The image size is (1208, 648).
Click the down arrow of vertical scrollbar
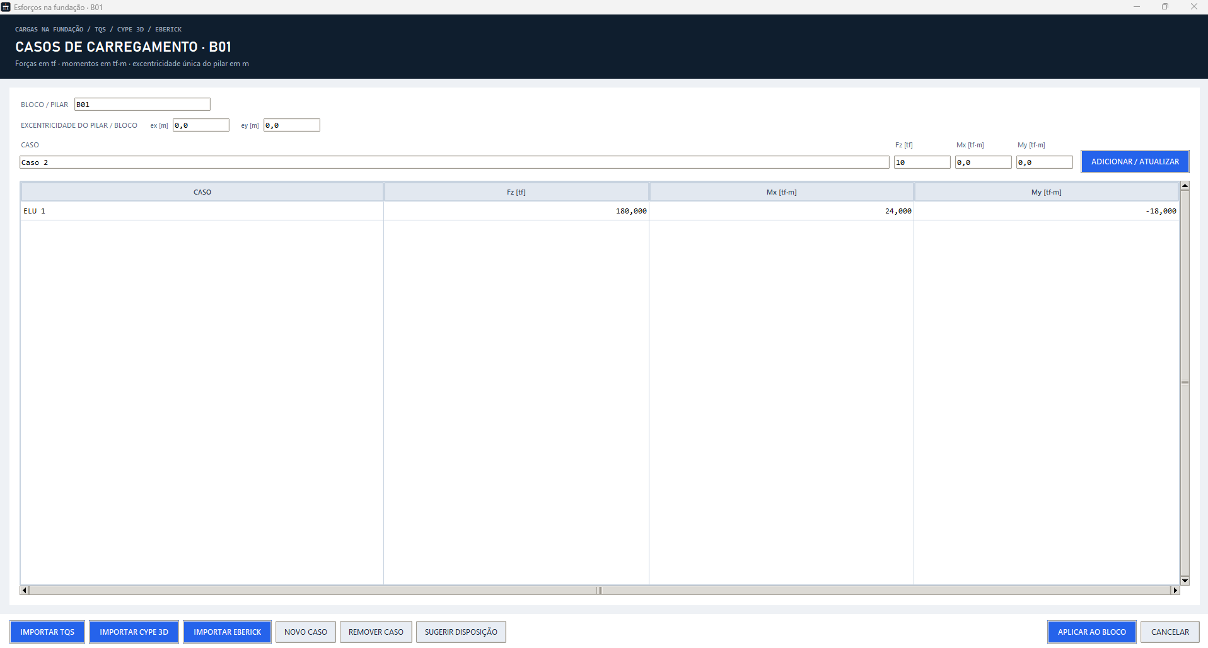point(1185,581)
